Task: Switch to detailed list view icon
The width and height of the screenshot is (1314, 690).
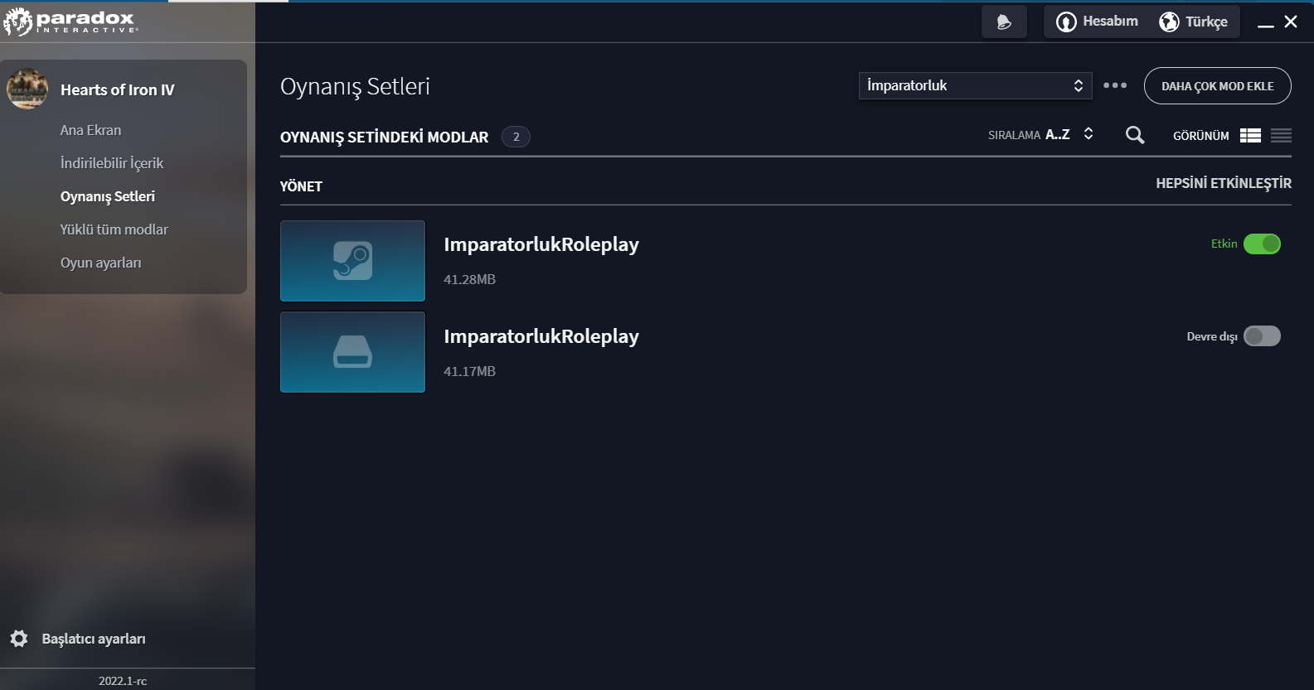Action: pyautogui.click(x=1250, y=135)
